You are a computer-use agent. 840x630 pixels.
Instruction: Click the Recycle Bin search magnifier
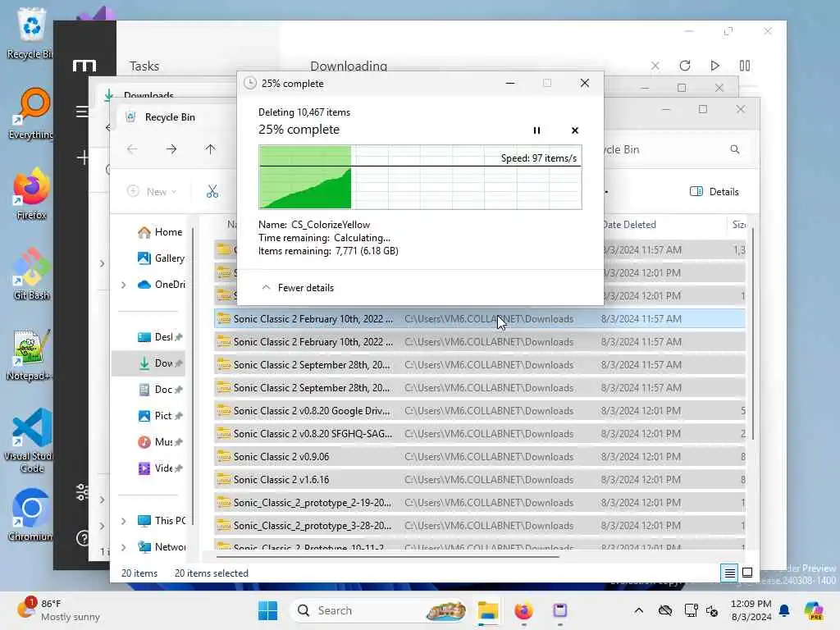(x=734, y=149)
